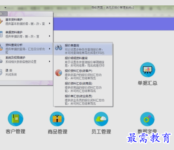Click the table icon beside 单据资料维护
The height and width of the screenshot is (150, 174).
click(1, 34)
